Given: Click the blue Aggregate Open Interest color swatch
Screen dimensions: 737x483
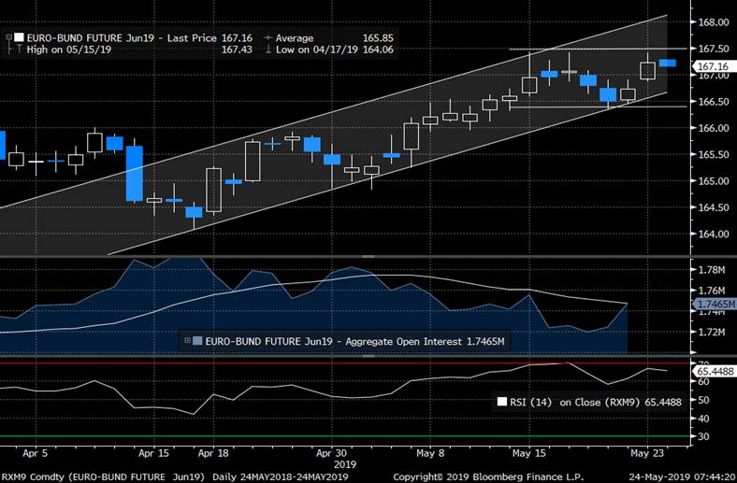Looking at the screenshot, I should pos(197,341).
